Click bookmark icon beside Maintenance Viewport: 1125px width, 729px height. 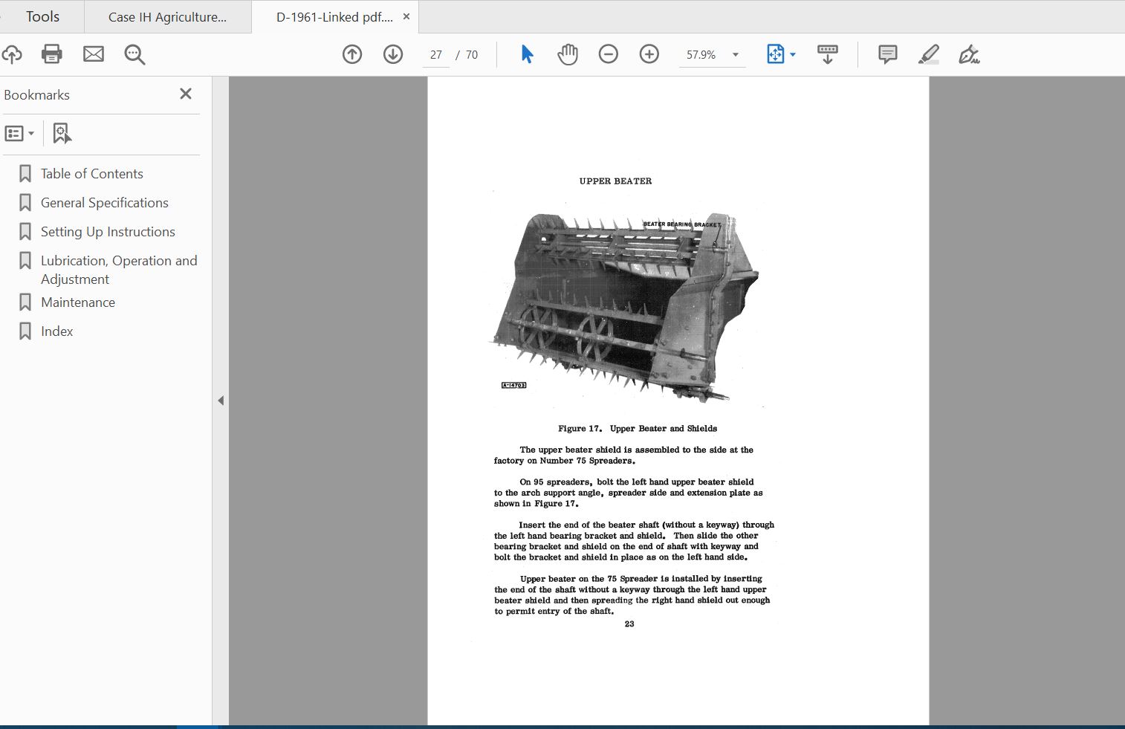click(25, 302)
